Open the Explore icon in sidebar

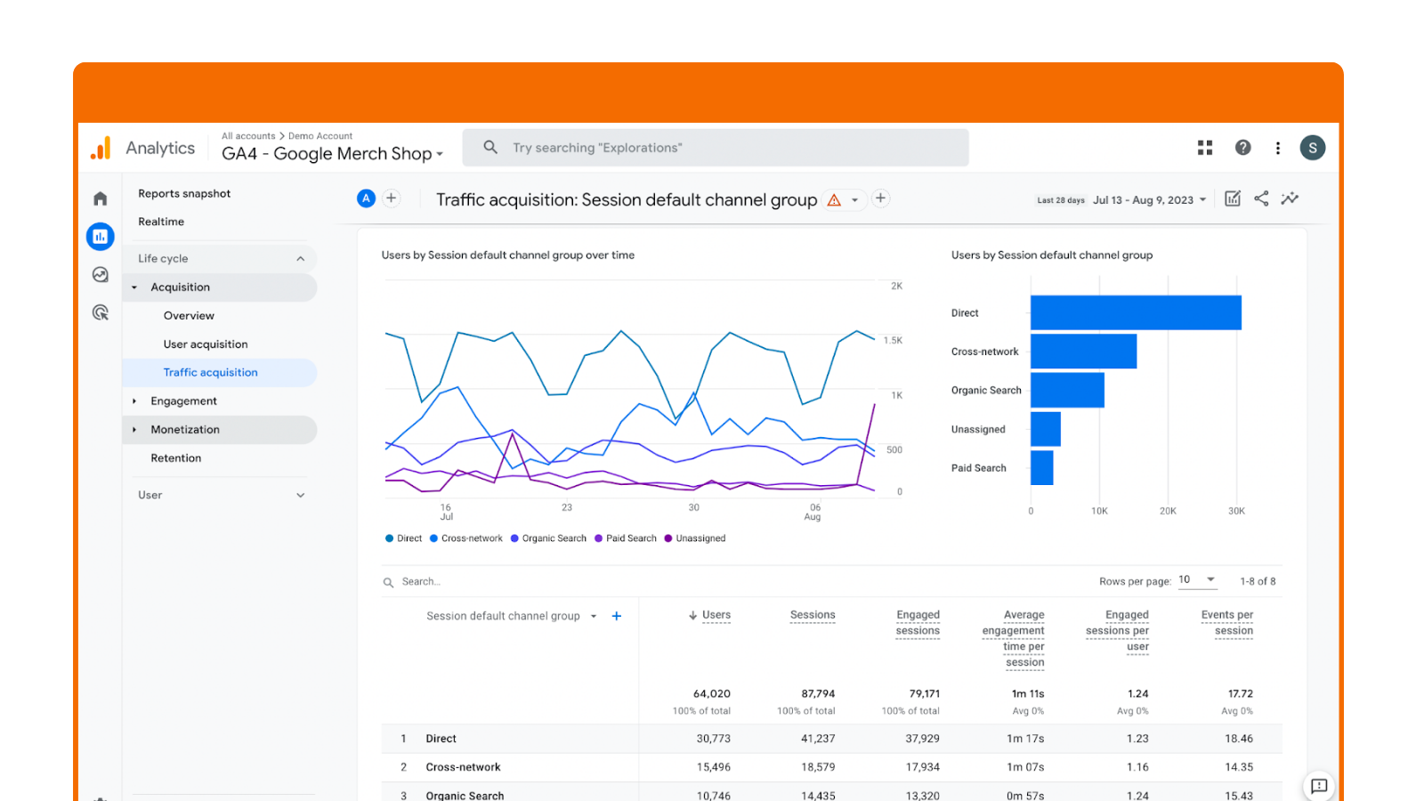pyautogui.click(x=100, y=275)
